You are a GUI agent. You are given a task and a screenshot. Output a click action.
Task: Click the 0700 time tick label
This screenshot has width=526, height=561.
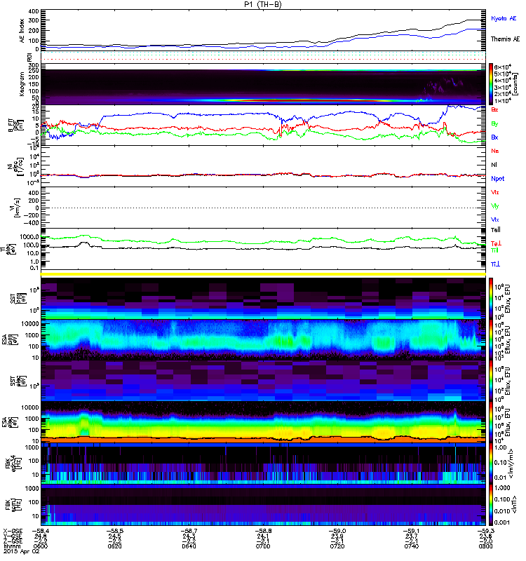(263, 546)
